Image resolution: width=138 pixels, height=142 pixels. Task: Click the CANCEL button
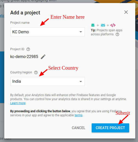pos(79,128)
